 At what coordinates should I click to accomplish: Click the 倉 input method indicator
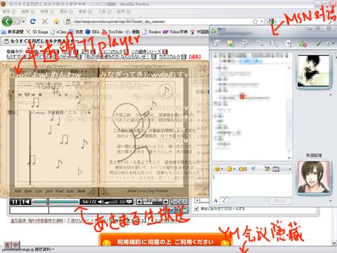click(7, 245)
